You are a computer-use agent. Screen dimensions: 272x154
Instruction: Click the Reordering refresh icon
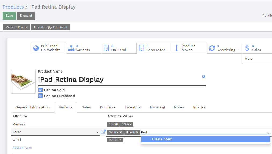pyautogui.click(x=212, y=48)
